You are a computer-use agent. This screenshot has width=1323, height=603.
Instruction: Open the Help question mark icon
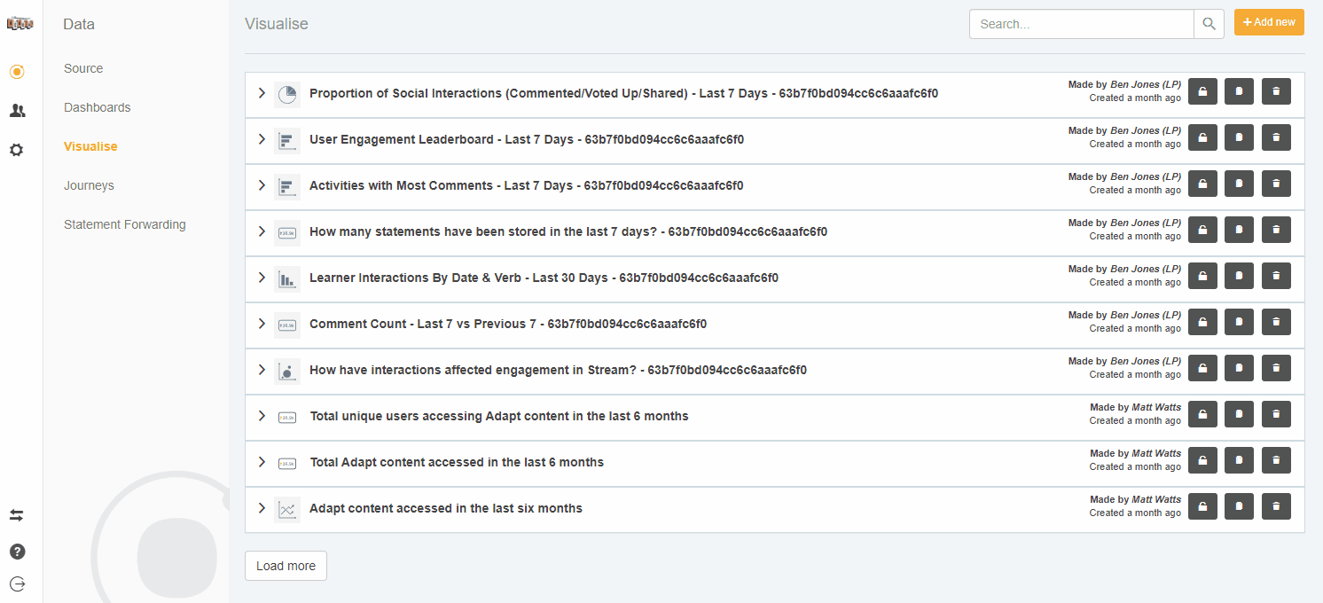[x=17, y=552]
